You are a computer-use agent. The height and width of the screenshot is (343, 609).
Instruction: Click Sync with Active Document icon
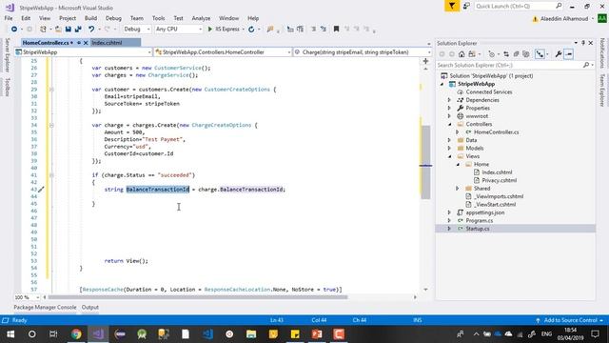tap(506, 54)
